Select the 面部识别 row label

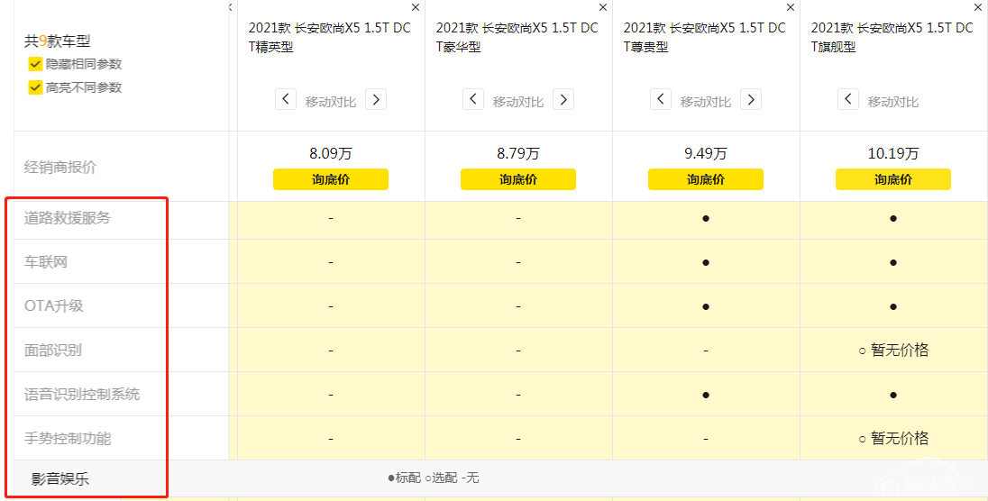click(53, 351)
